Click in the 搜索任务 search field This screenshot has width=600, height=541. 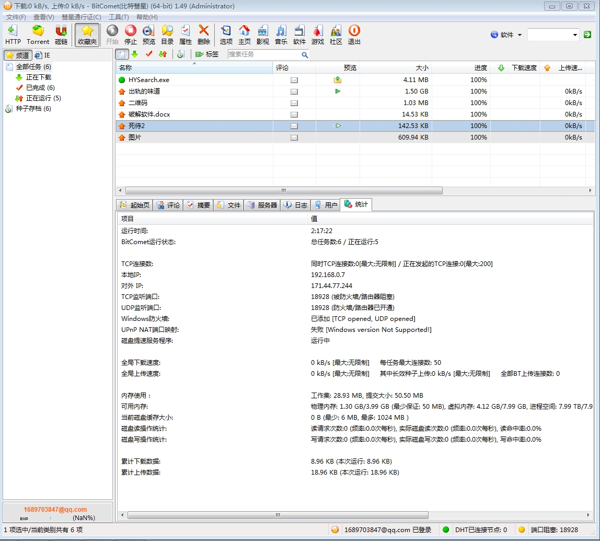264,54
